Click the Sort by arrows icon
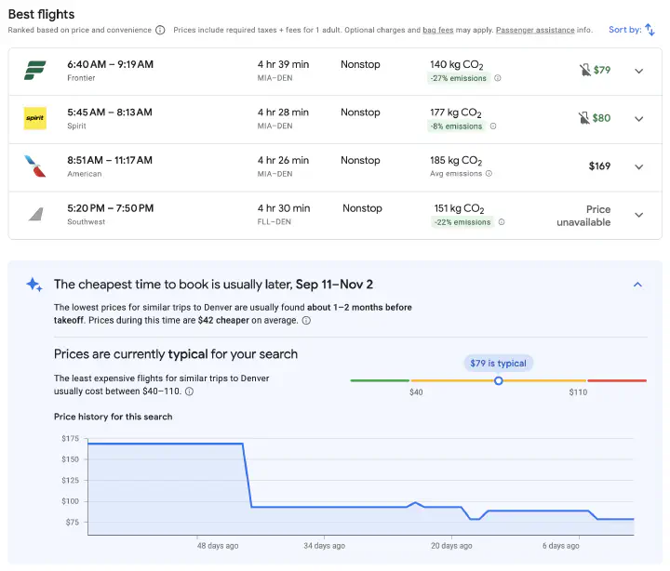 coord(650,30)
